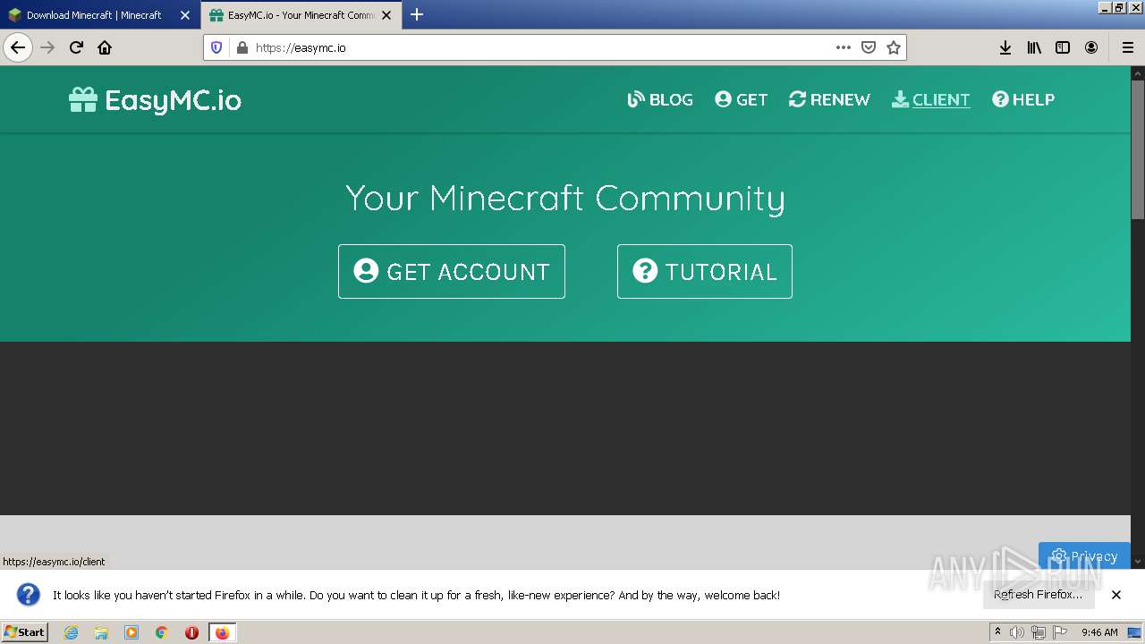Save page to Pocket
Image resolution: width=1145 pixels, height=644 pixels.
(x=868, y=47)
